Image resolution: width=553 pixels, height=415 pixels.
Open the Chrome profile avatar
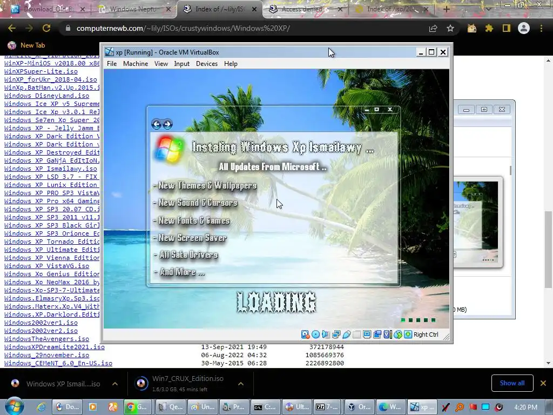point(524,28)
